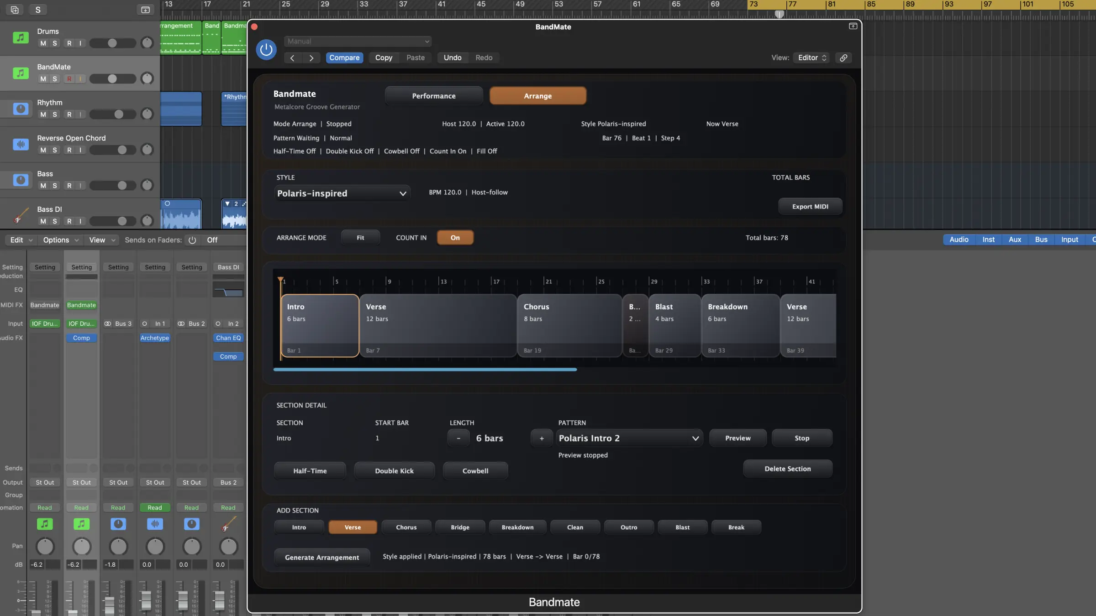Mute the Drums track
Viewport: 1096px width, 616px height.
(43, 43)
